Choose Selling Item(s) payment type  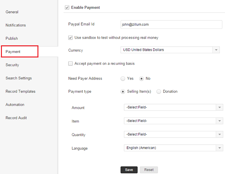click(123, 92)
